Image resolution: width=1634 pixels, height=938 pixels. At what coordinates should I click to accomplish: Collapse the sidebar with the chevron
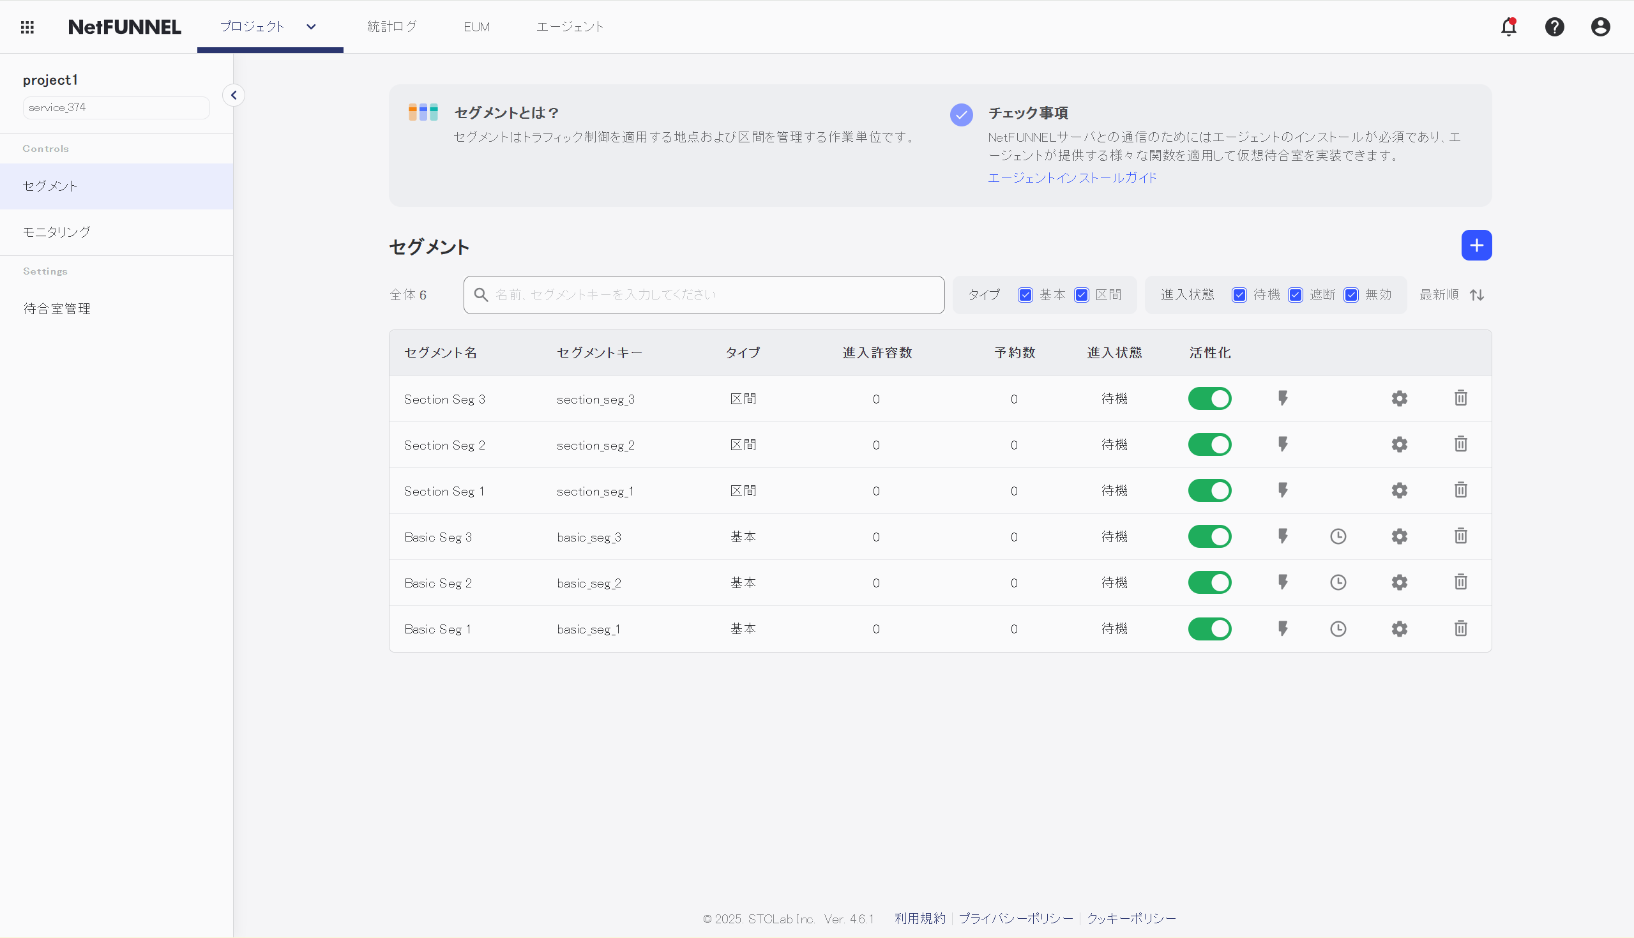click(x=234, y=95)
